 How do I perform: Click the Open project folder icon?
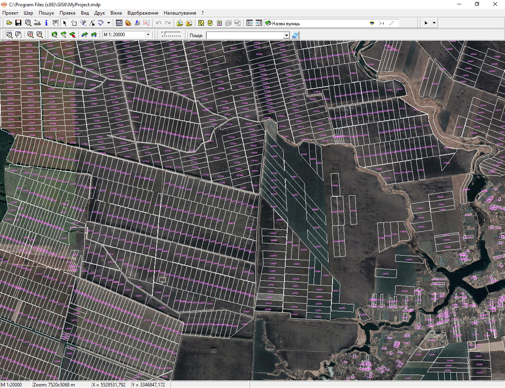[9, 23]
